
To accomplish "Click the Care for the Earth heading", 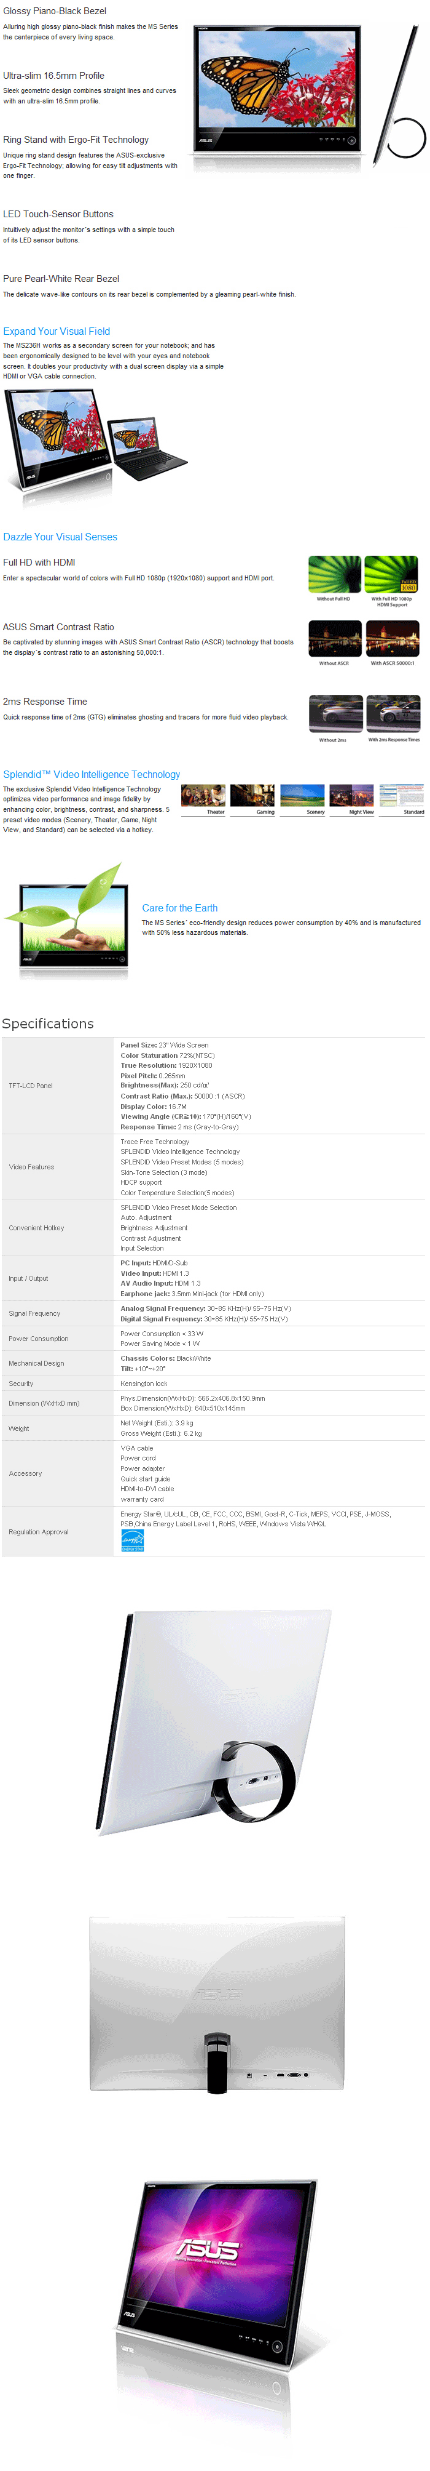I will point(179,907).
